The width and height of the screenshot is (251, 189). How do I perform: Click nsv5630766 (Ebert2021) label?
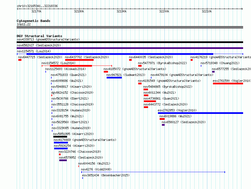click(x=70, y=98)
